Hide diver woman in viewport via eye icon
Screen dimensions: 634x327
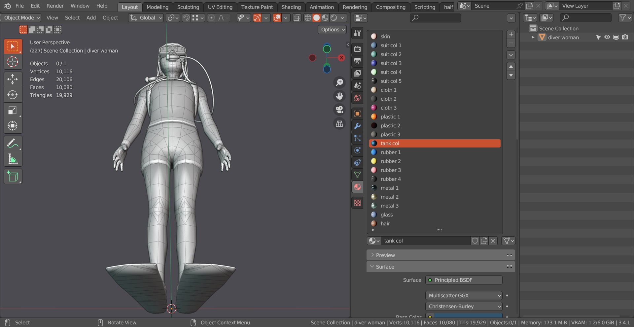tap(607, 37)
